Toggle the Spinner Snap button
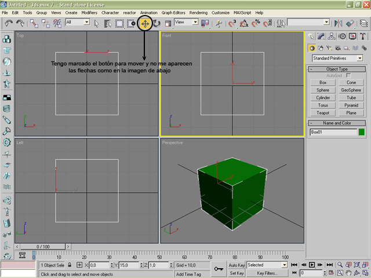This screenshot has height=278, width=371. coord(267,23)
